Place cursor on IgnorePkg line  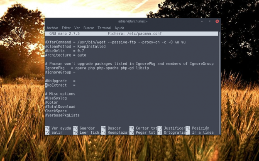coord(97,68)
